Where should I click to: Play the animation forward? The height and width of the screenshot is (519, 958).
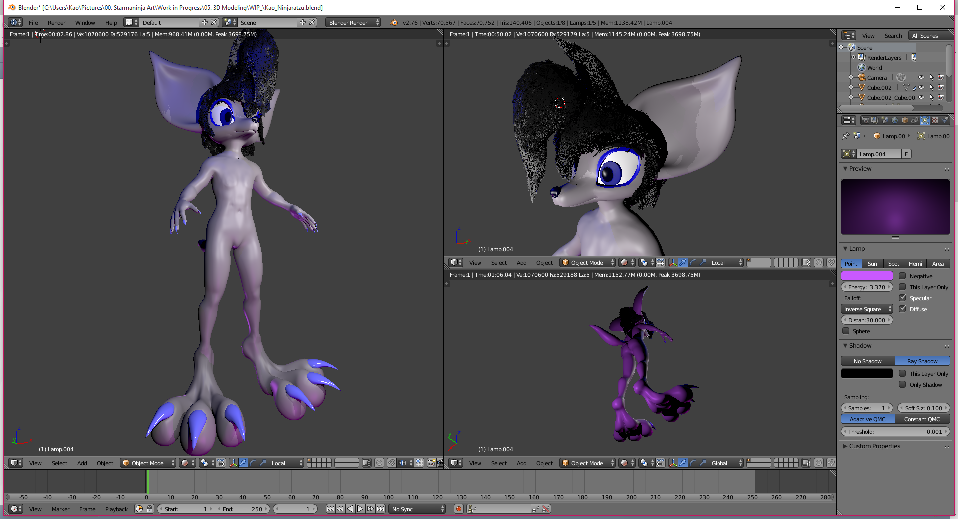[360, 509]
